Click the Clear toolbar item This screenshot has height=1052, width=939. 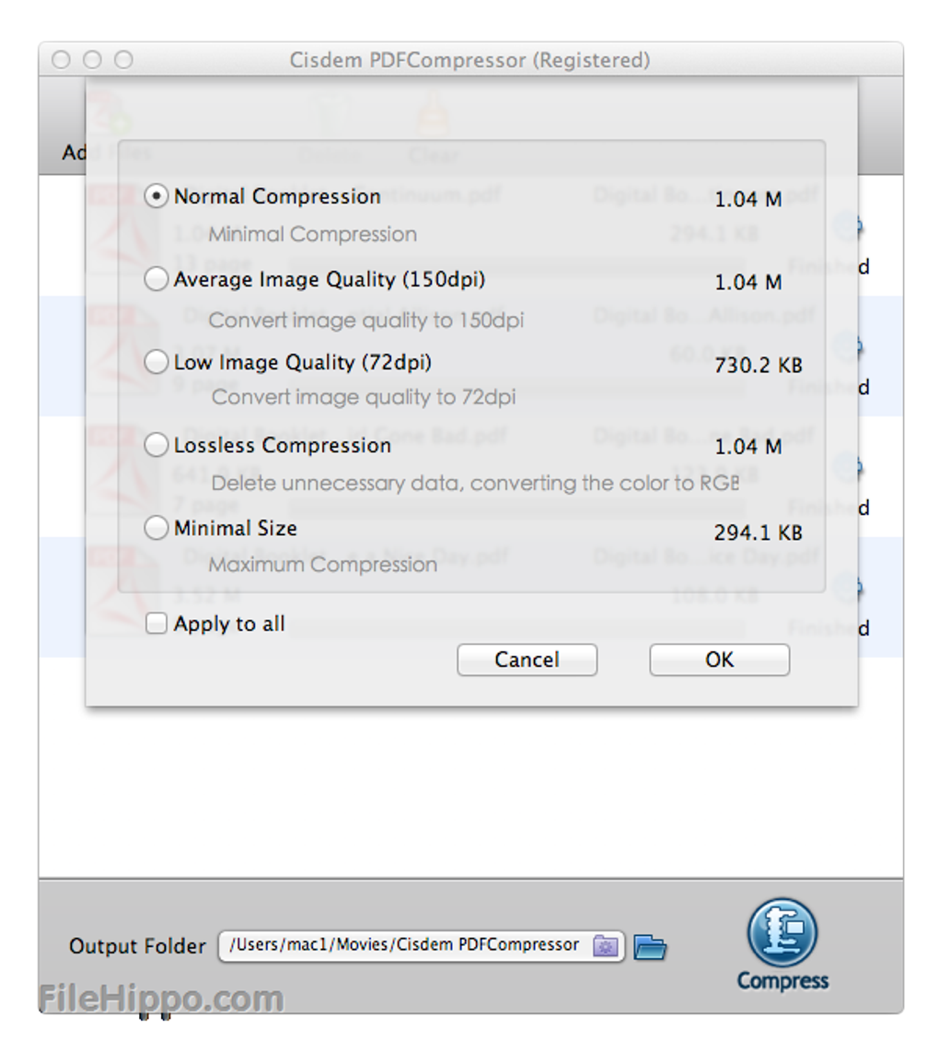point(433,129)
